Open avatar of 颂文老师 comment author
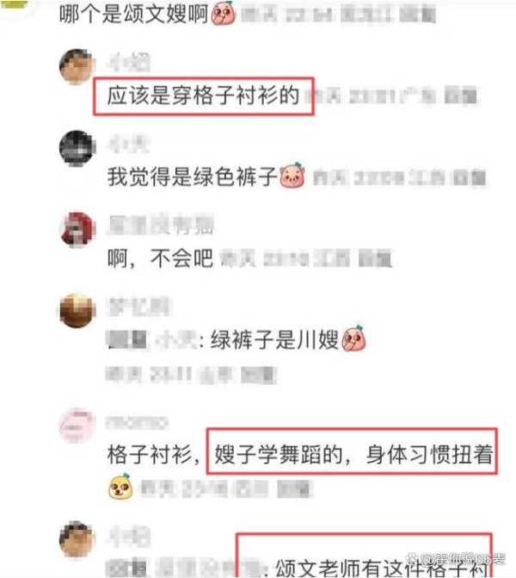This screenshot has width=516, height=578. (77, 539)
